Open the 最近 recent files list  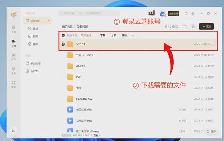click(x=33, y=29)
